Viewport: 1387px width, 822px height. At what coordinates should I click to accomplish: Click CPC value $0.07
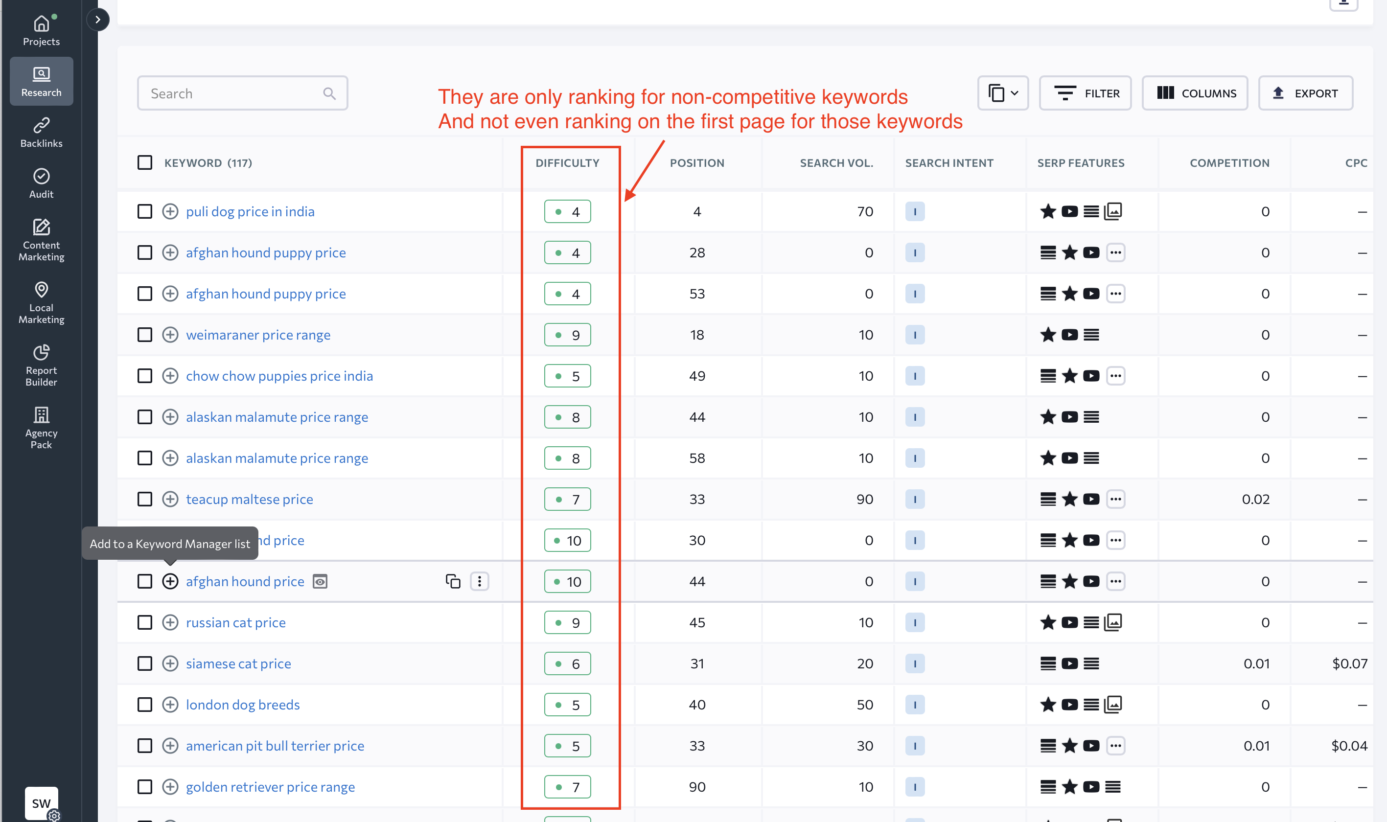coord(1350,663)
